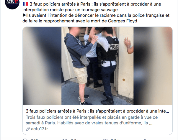Open the actu17.fr domain link

click(39, 129)
